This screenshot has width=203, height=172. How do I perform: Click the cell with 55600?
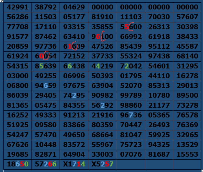click(x=131, y=27)
